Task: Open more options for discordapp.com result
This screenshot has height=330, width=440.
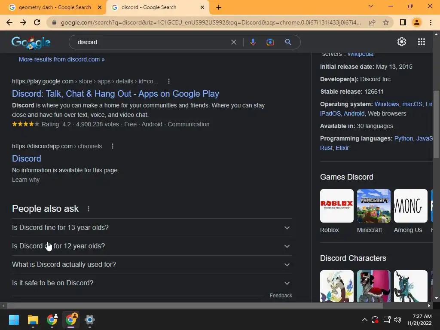Action: point(113,146)
